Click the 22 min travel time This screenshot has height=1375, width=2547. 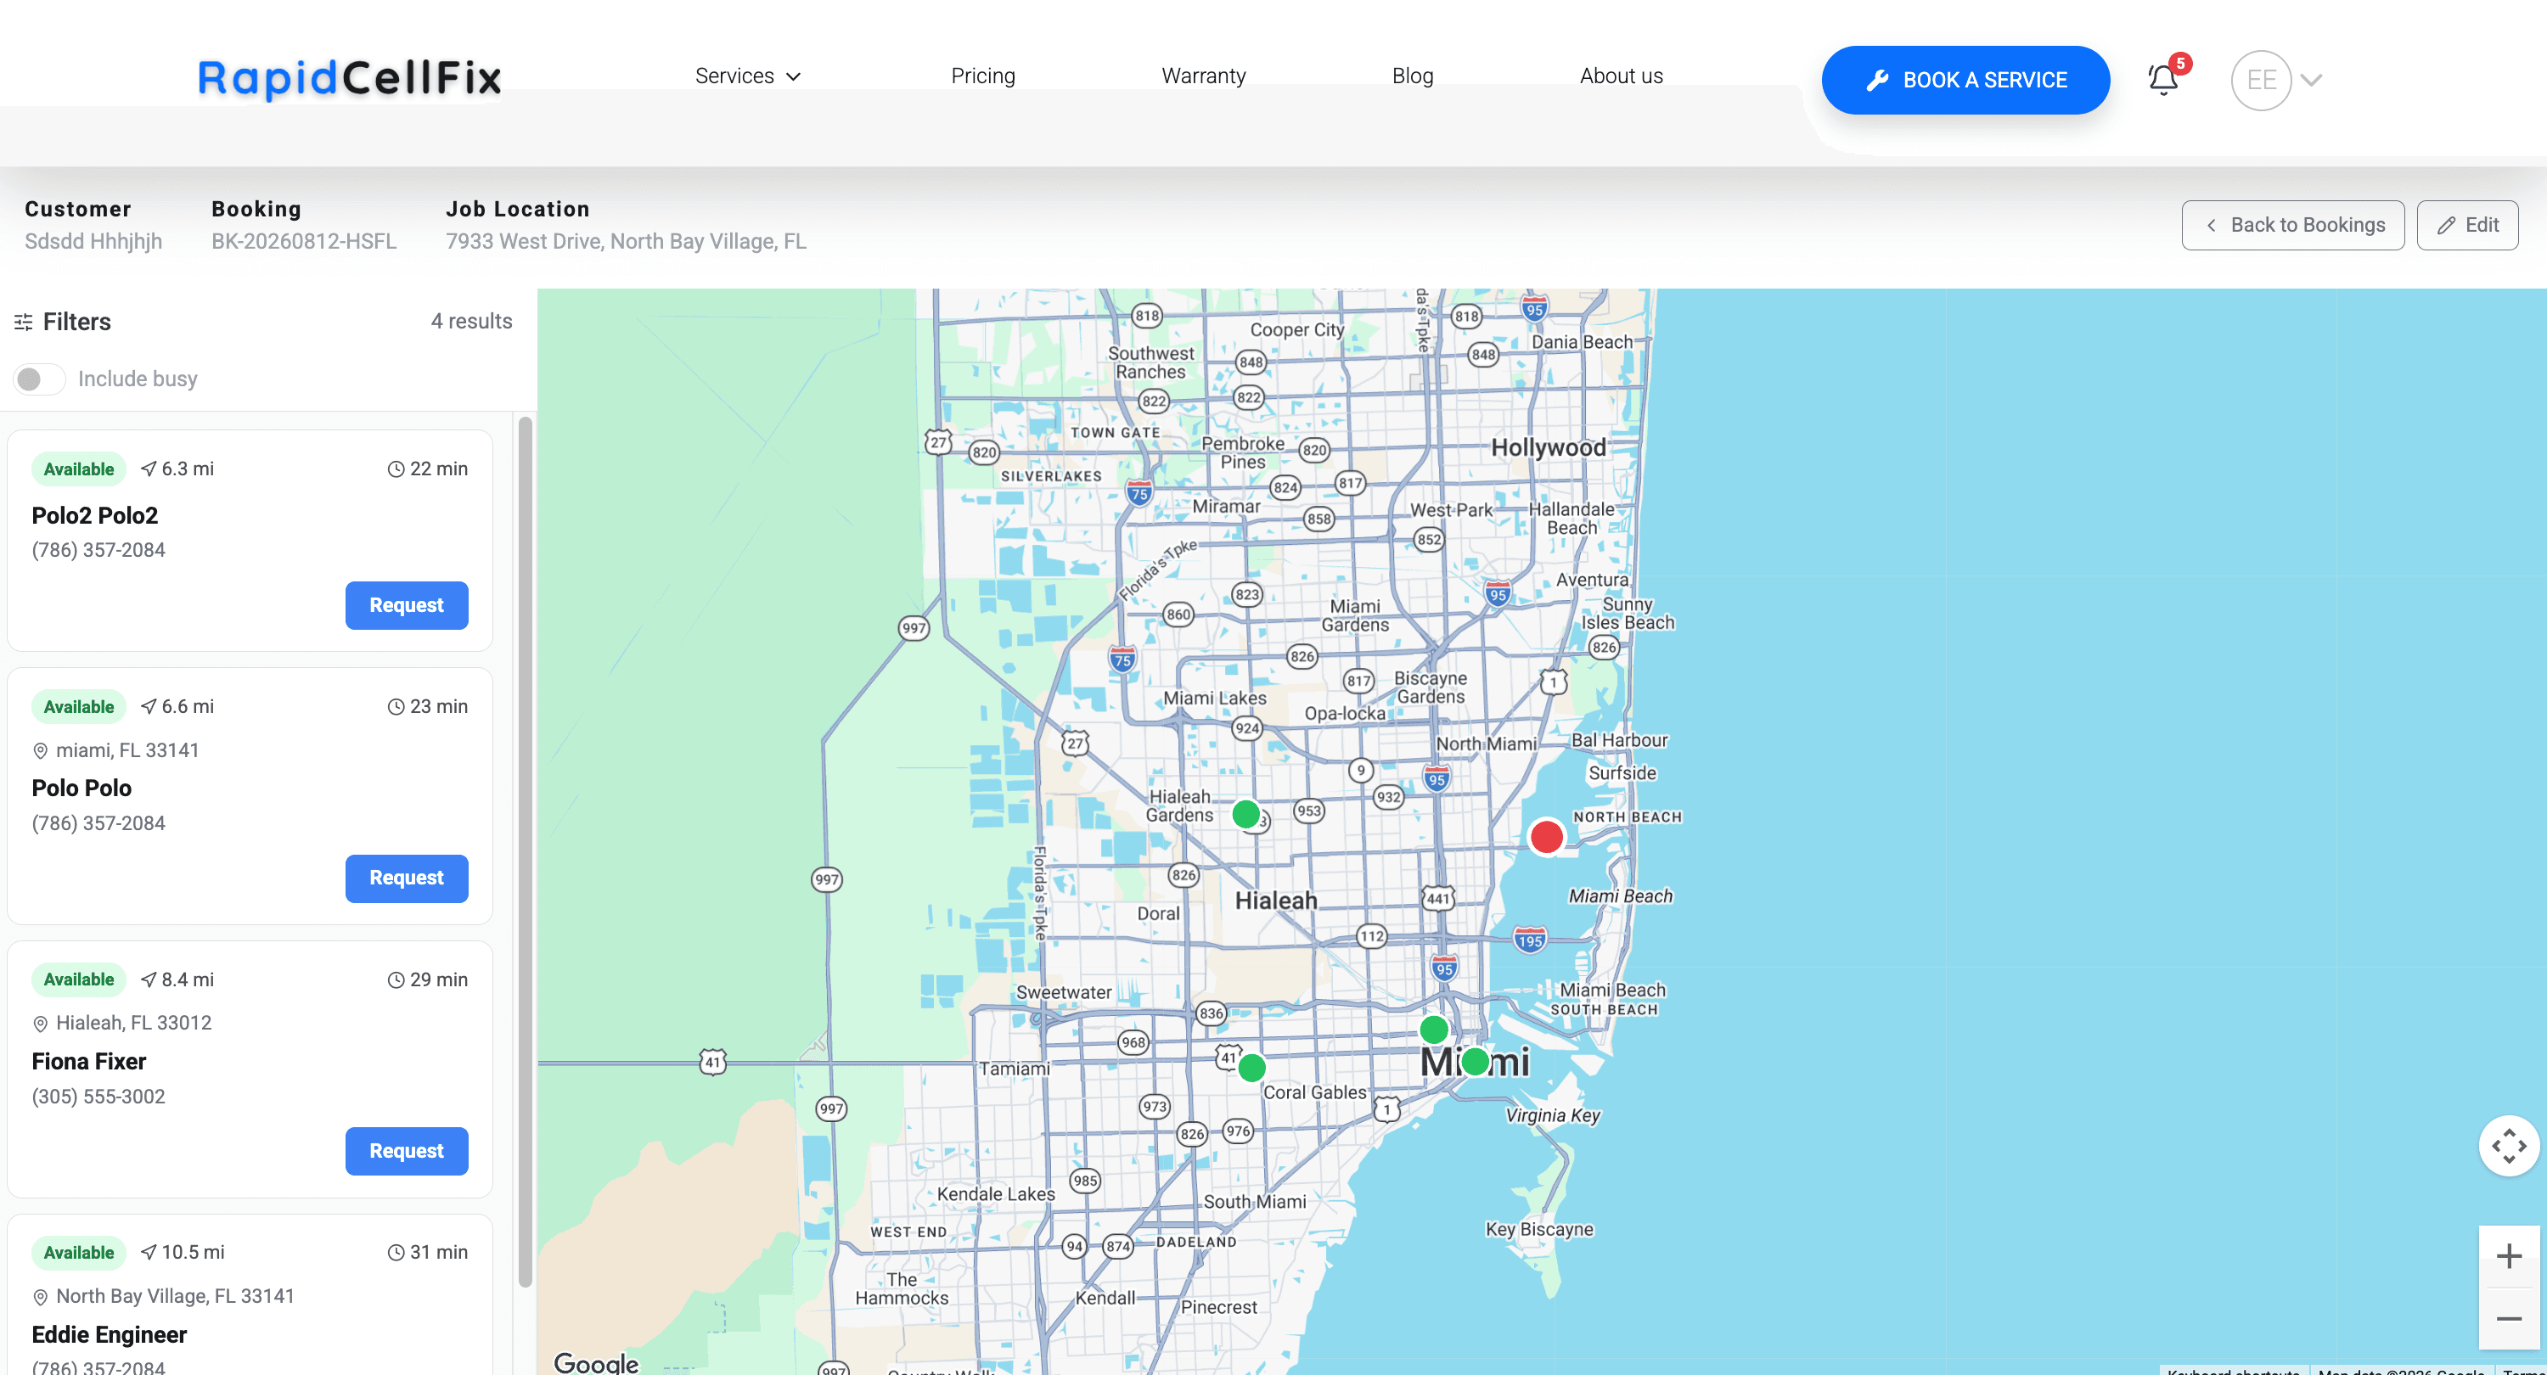[x=427, y=469]
